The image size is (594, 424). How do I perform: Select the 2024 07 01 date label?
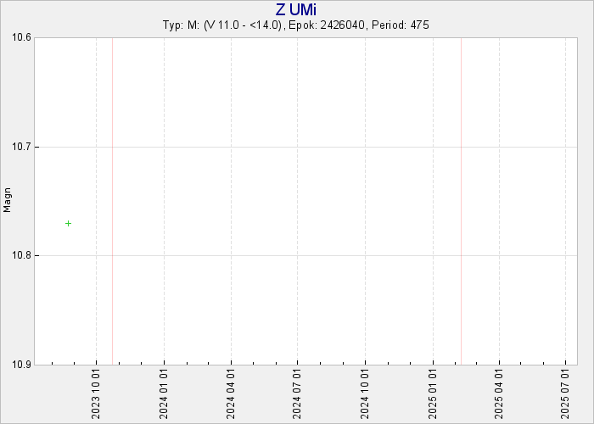point(298,392)
